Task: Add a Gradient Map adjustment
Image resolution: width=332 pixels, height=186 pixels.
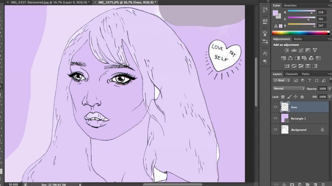Action: pyautogui.click(x=315, y=66)
